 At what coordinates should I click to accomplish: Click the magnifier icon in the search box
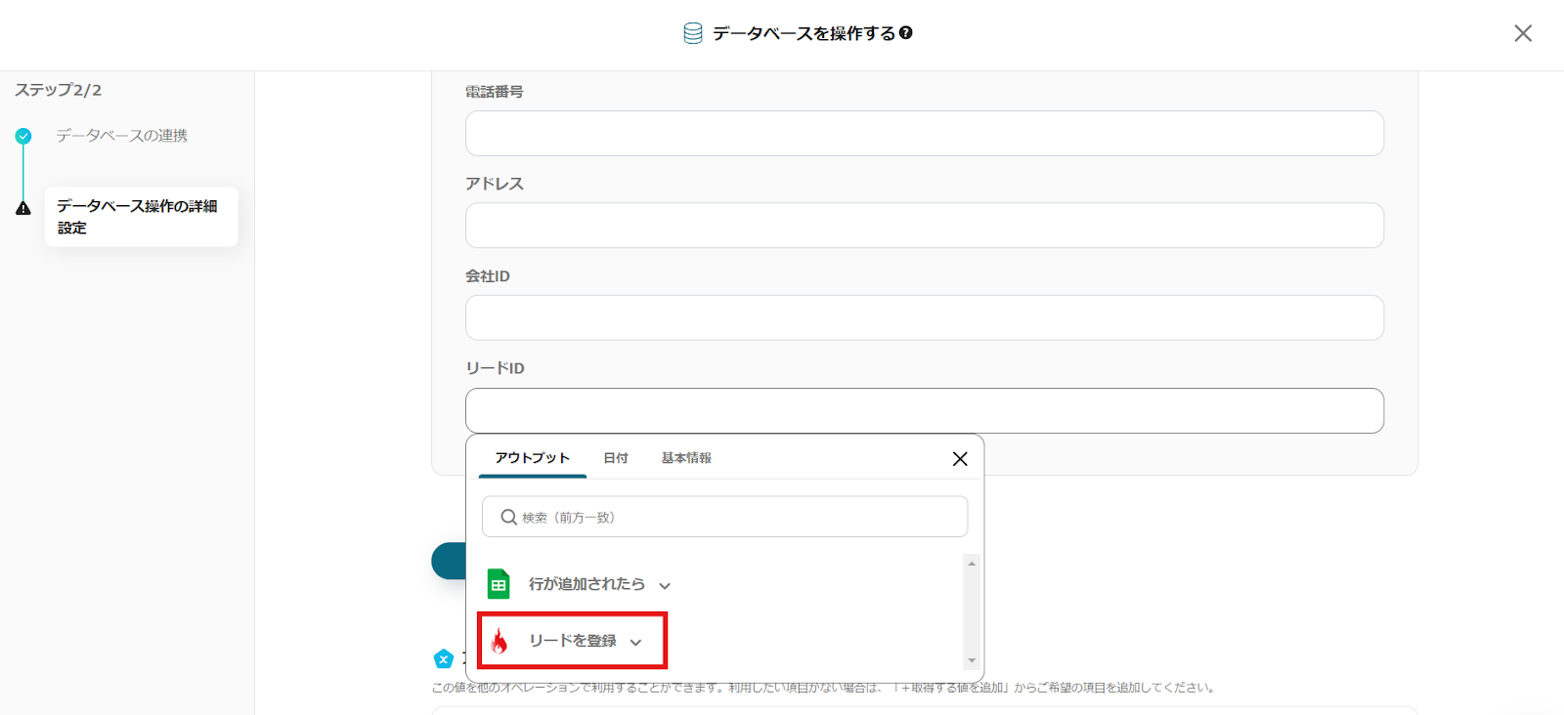click(x=508, y=517)
